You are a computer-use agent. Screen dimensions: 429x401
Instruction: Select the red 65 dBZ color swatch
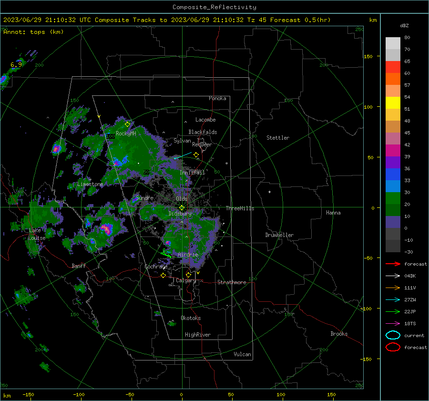[393, 67]
